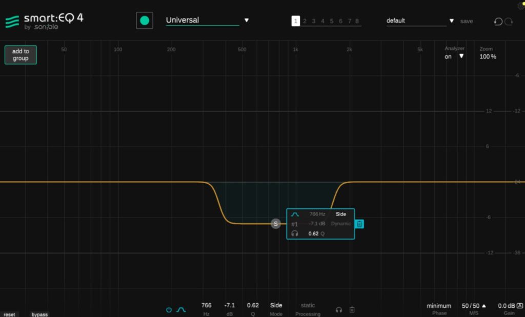The image size is (525, 317).
Task: Toggle the band power button
Action: point(169,310)
